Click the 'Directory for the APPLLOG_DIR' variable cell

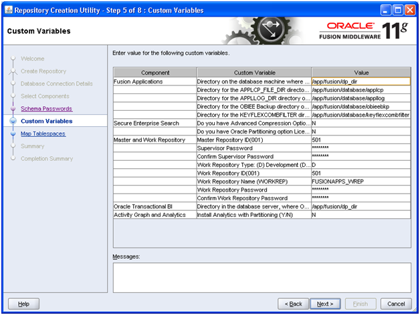pos(254,98)
